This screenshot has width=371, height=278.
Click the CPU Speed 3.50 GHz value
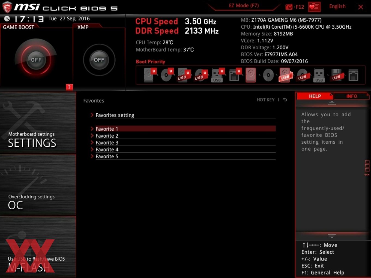point(201,21)
